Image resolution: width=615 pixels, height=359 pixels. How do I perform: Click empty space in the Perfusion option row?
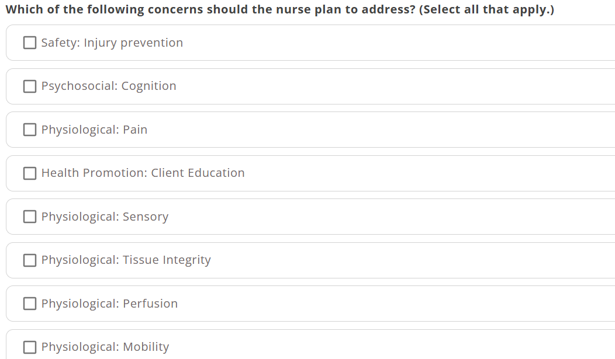tap(380, 304)
